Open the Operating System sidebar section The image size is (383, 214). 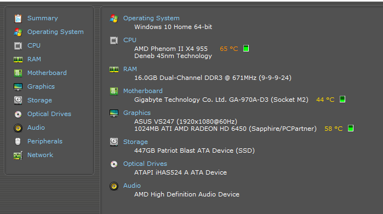[x=55, y=32]
